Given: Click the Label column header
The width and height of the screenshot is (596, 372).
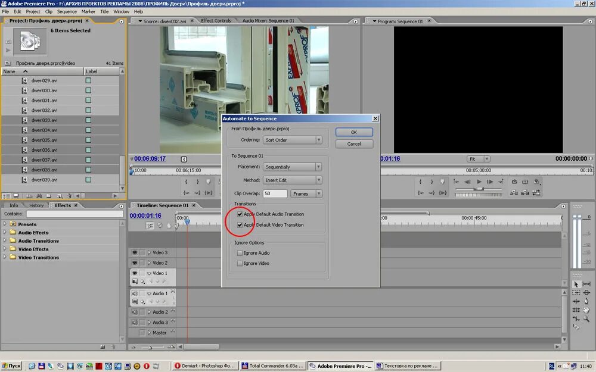Looking at the screenshot, I should tap(101, 71).
